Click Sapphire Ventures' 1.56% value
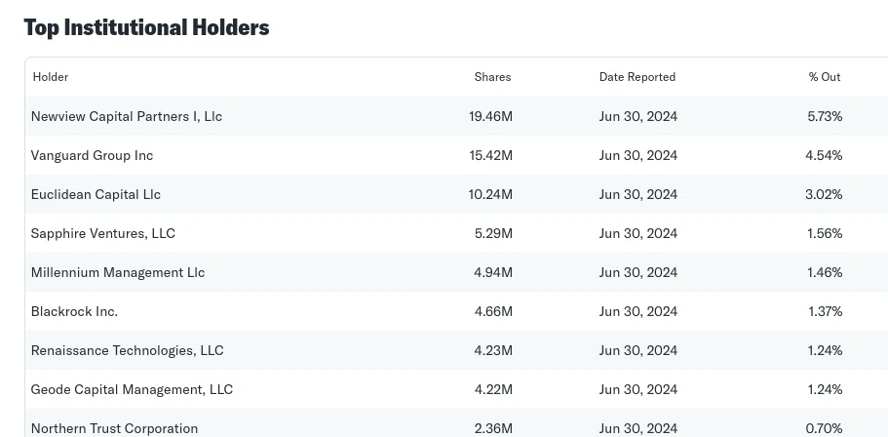 (825, 233)
